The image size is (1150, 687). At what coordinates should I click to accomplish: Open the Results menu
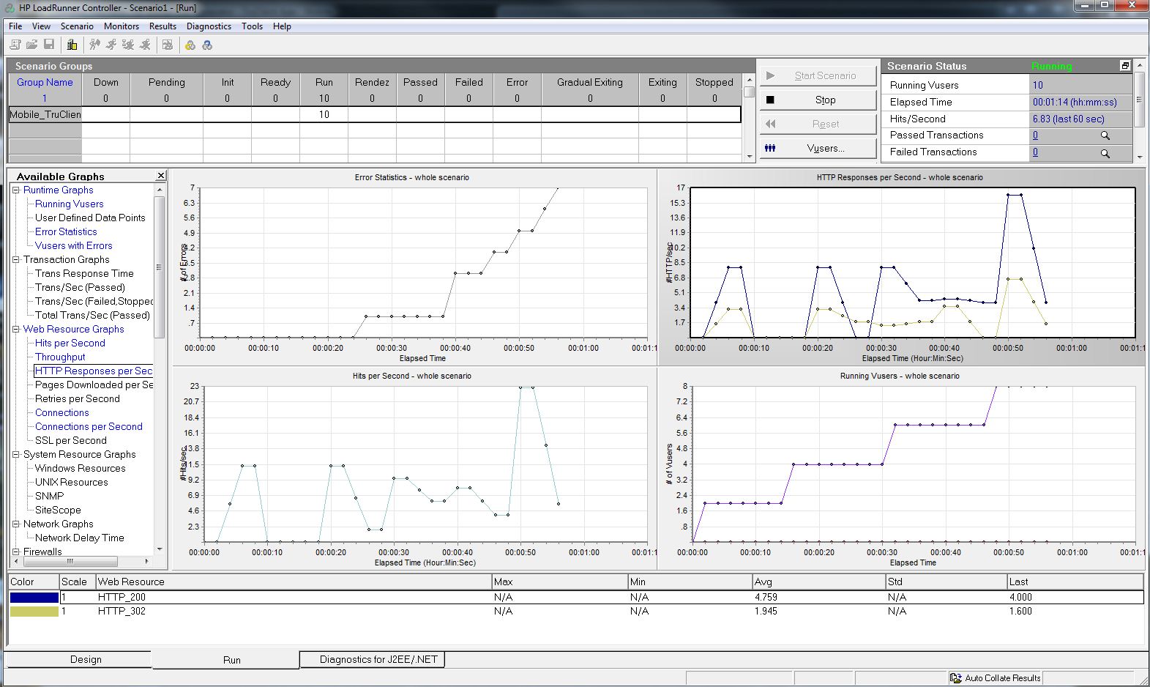coord(163,26)
